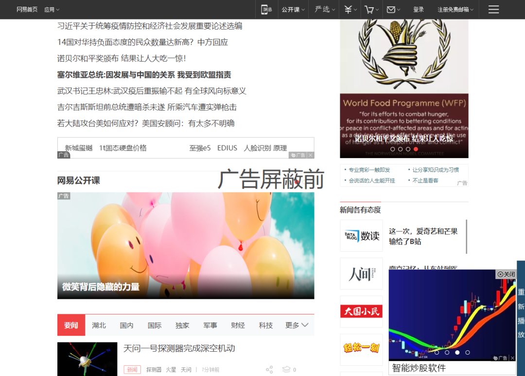The height and width of the screenshot is (376, 525).
Task: Switch to the 湖北 tab
Action: [99, 325]
